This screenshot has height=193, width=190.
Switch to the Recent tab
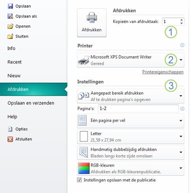click(14, 62)
